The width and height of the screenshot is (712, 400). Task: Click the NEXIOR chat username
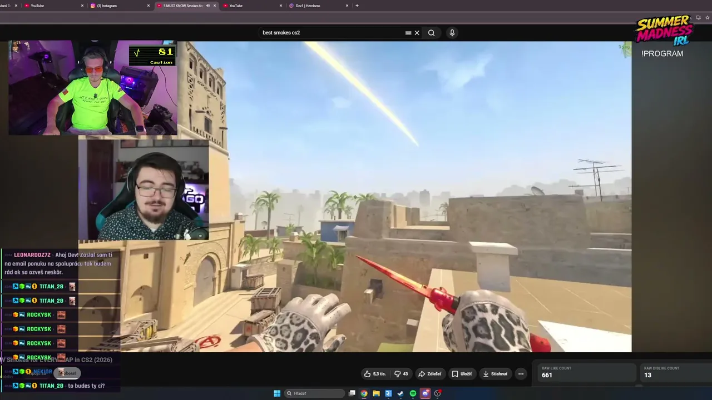[43, 372]
